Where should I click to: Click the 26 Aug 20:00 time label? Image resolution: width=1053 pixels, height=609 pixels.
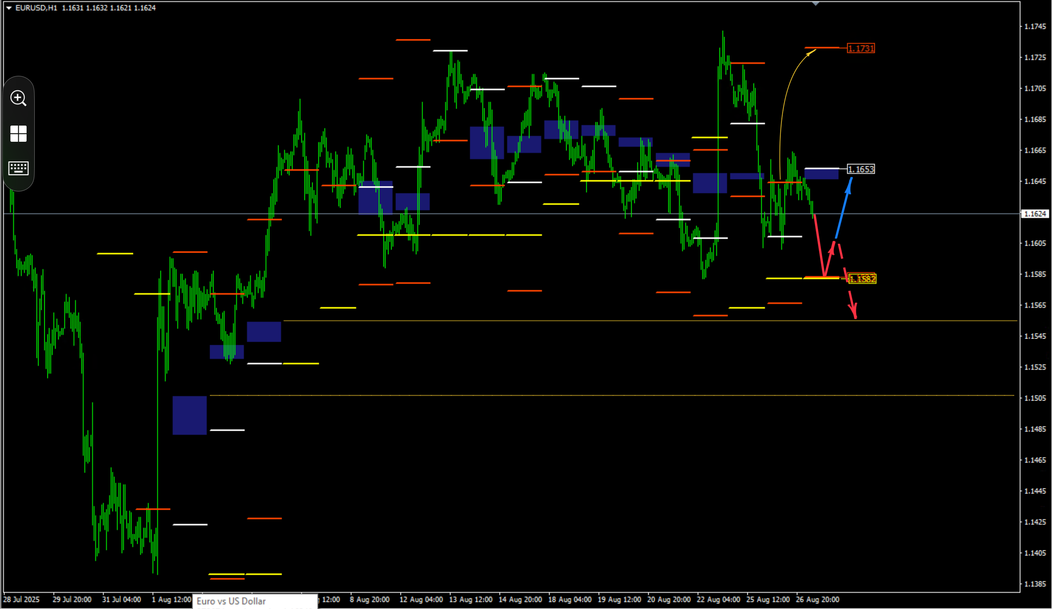click(818, 599)
